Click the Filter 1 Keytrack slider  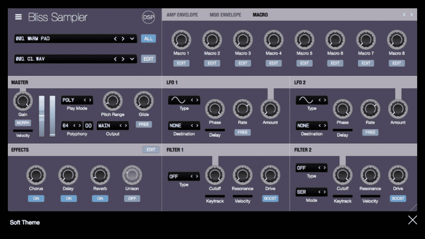tap(214, 196)
